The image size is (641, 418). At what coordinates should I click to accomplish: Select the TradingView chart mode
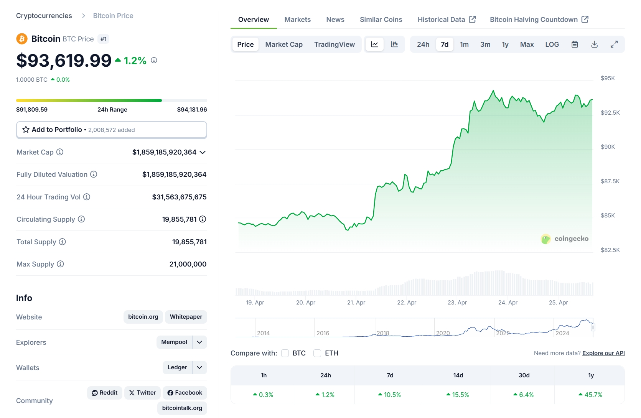coord(335,44)
